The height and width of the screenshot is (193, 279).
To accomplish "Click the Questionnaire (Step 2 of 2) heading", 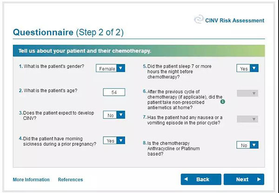I will (x=68, y=33).
